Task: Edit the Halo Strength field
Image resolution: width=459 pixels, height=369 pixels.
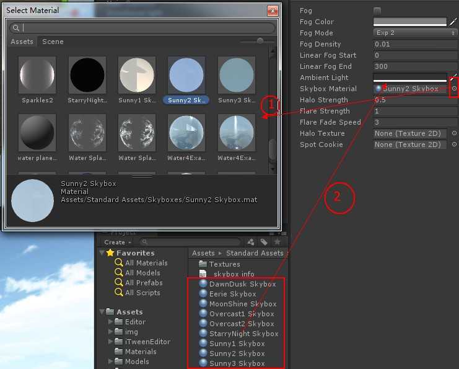Action: [x=415, y=100]
